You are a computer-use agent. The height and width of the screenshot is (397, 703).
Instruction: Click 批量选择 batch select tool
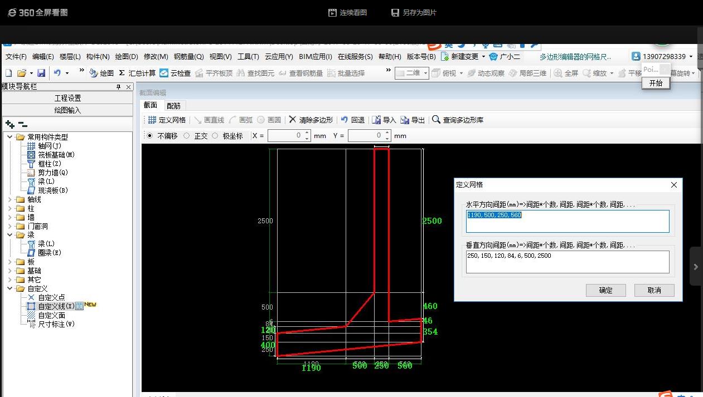346,73
